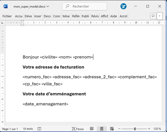This screenshot has height=132, width=167.
Task: Click the zoom out minus icon
Action: coord(119,129)
